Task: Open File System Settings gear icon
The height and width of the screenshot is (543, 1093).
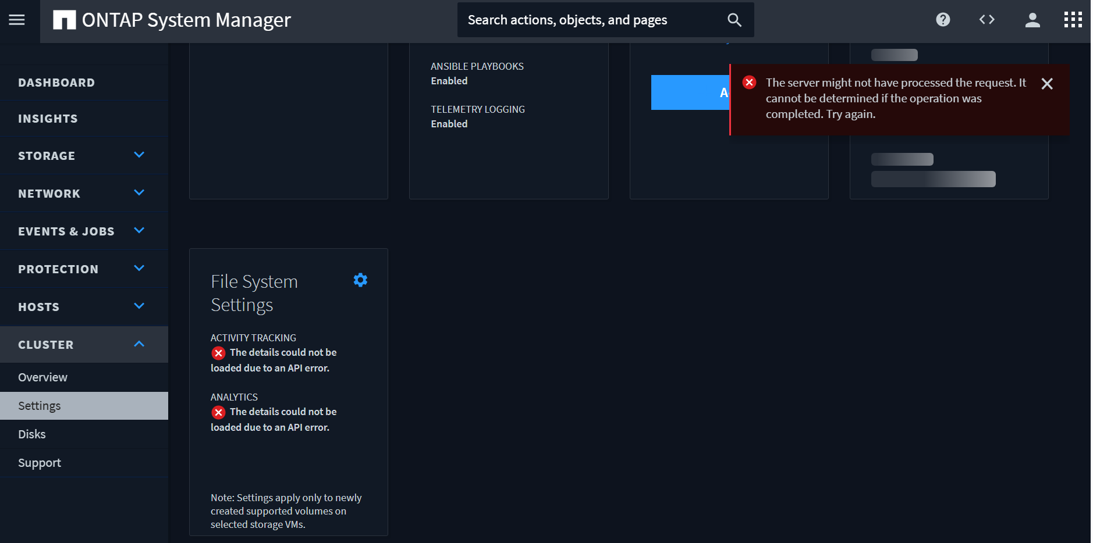Action: coord(360,280)
